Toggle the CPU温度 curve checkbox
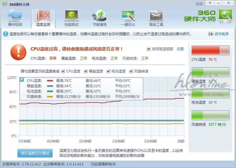Image resolution: width=236 pixels, height=168 pixels. pyautogui.click(x=63, y=71)
